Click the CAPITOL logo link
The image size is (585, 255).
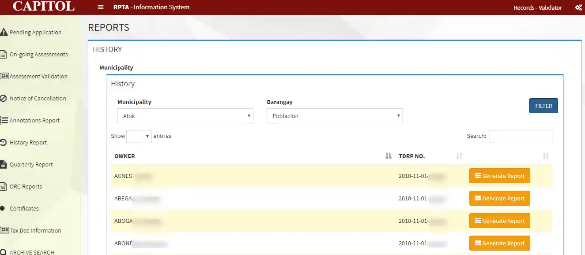(x=44, y=7)
